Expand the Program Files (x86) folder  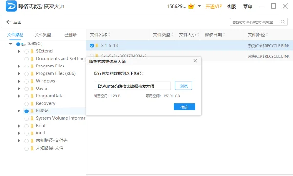[19, 74]
